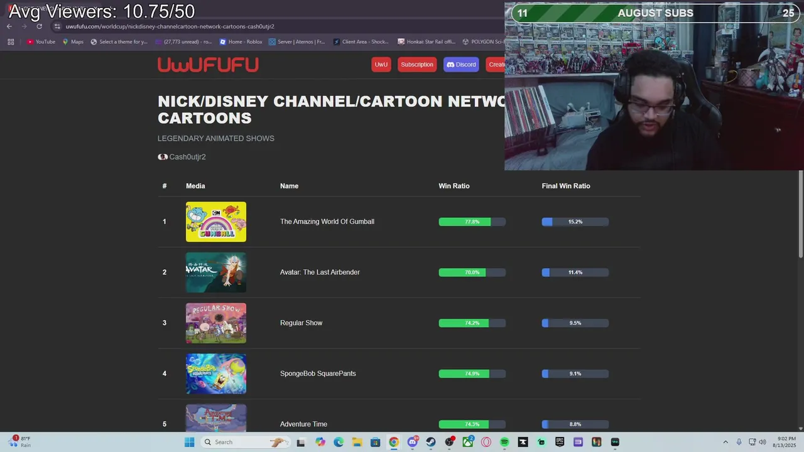Click the microphone tray icon

point(739,442)
